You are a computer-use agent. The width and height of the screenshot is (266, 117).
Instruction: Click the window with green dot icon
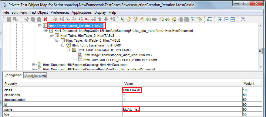coord(193,19)
